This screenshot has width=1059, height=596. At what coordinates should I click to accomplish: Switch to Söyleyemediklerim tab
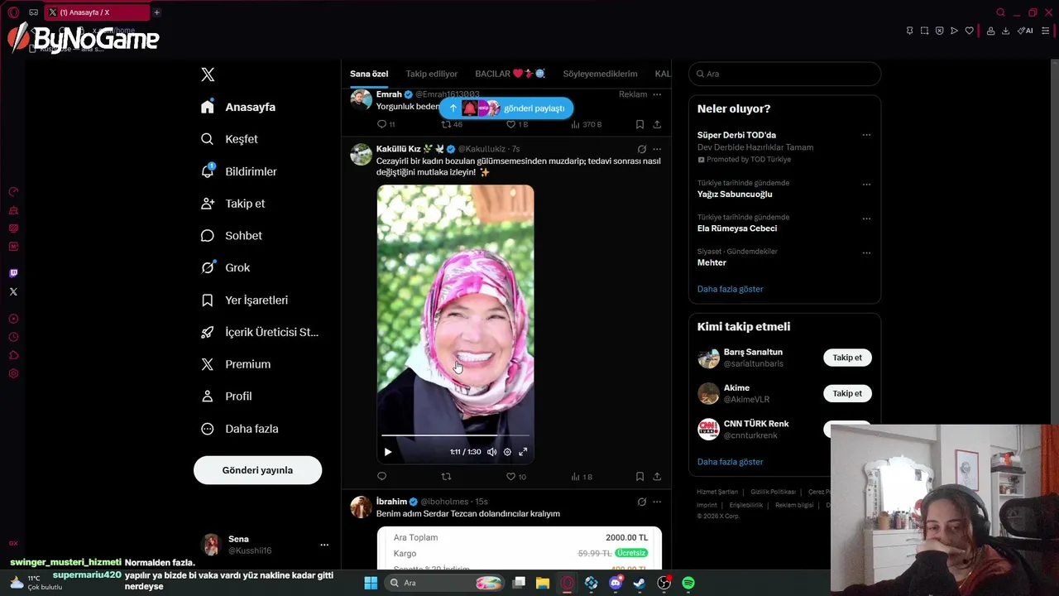[x=600, y=74]
